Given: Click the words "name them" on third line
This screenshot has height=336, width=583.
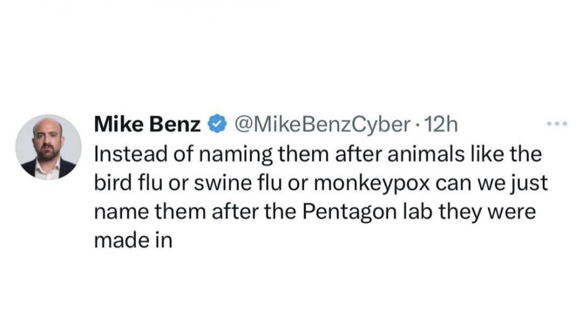Looking at the screenshot, I should (x=150, y=211).
